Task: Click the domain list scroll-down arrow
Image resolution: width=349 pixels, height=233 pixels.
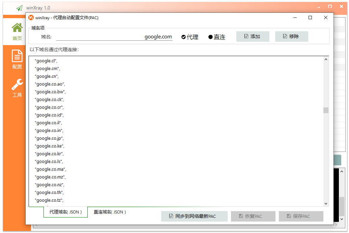Action: tap(326, 203)
